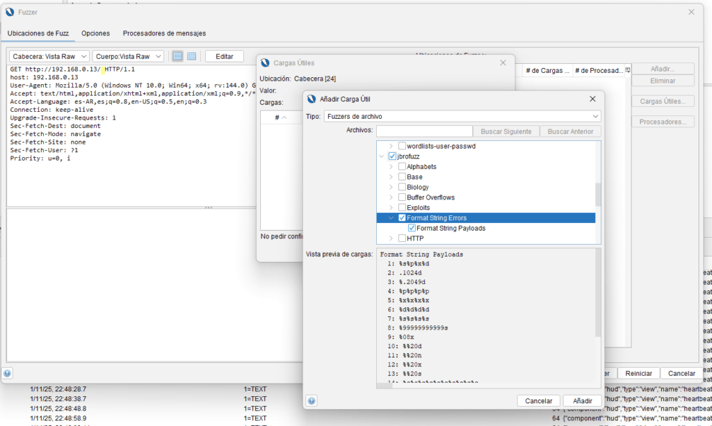Open the Cabecera: Vista Raw dropdown
712x426 pixels.
pyautogui.click(x=49, y=56)
